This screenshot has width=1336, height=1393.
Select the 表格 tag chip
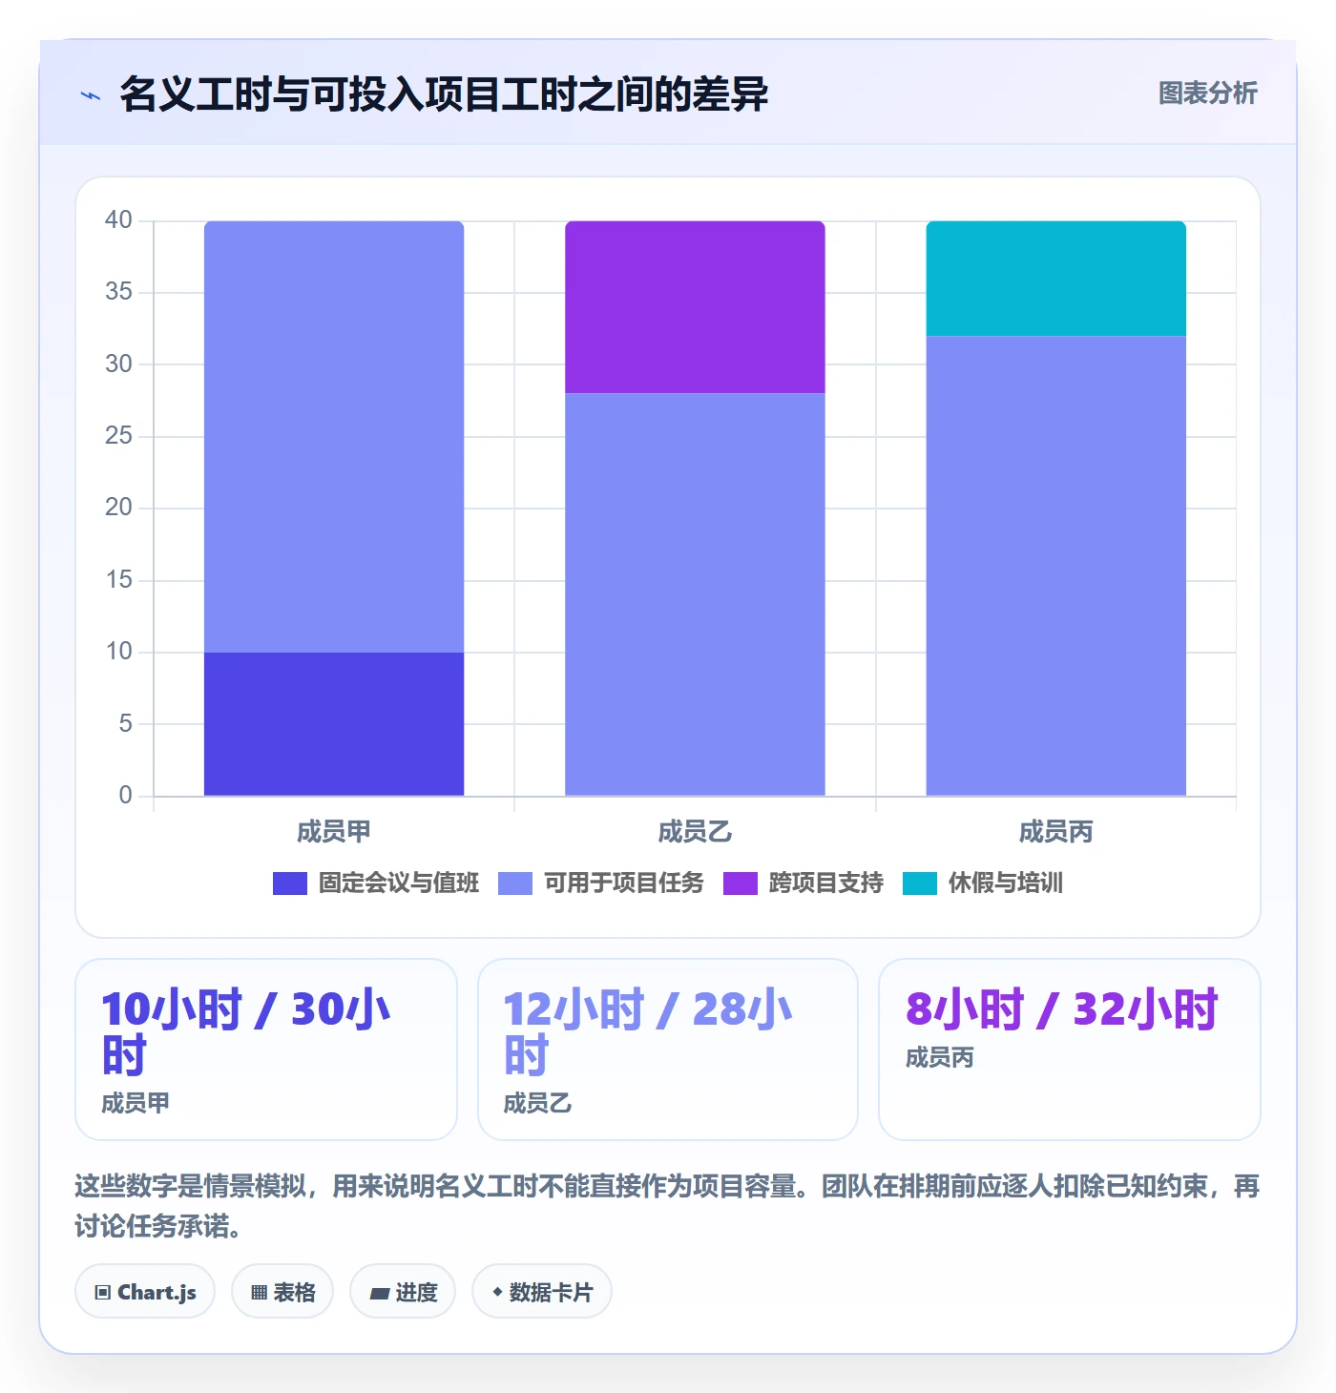pos(282,1292)
